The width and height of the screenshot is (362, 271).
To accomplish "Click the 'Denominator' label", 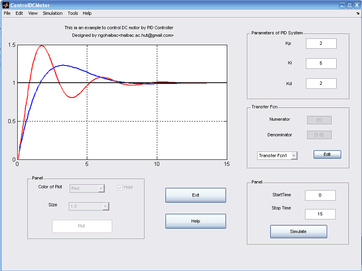I will tap(280, 135).
